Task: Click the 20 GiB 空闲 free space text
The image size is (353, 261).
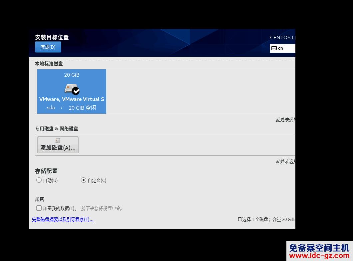Action: 82,108
